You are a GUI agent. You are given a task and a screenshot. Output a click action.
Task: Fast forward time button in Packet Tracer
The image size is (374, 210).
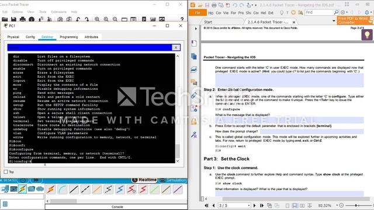pos(36,180)
